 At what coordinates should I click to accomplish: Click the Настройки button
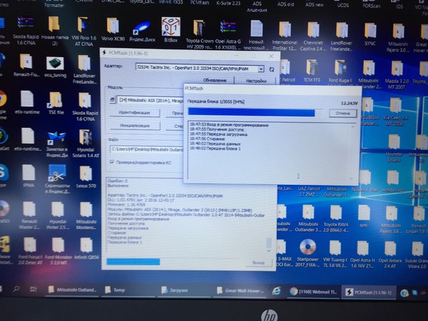256,81
